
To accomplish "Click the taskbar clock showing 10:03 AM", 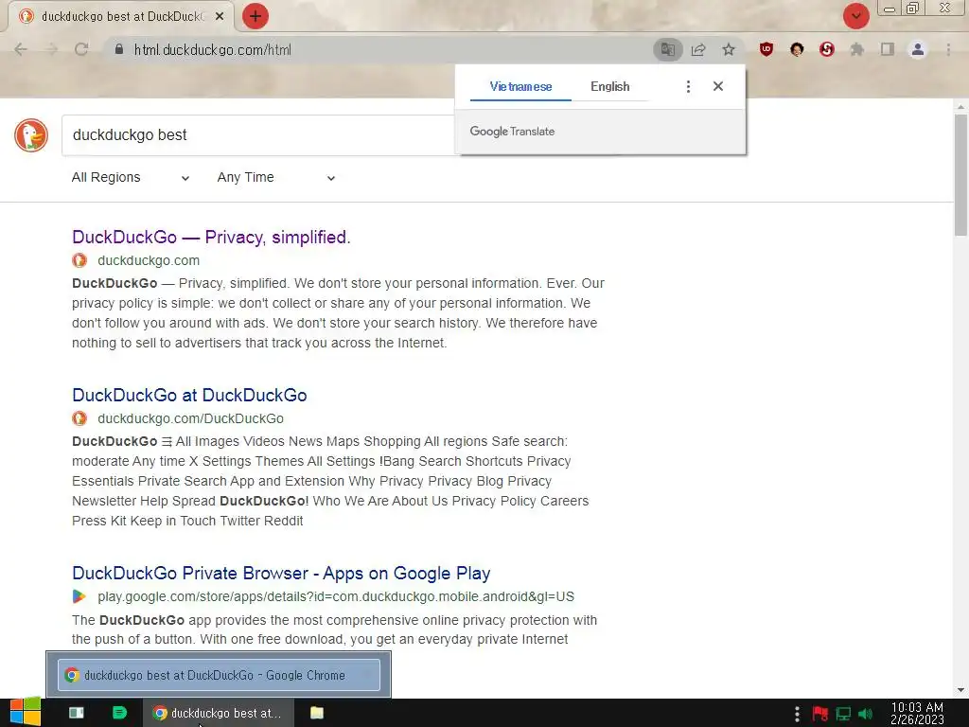I will 917,714.
